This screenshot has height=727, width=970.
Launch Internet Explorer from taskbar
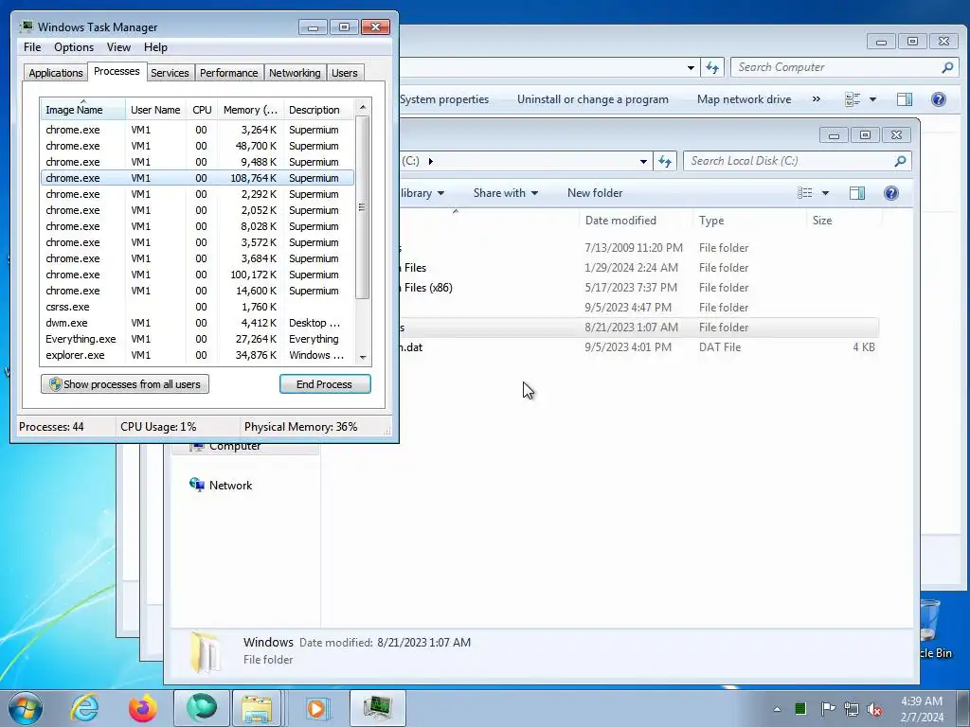[84, 708]
